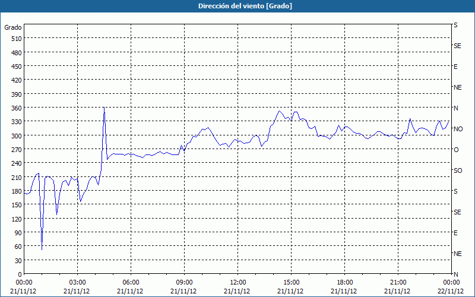Click the '15:00' time label

coord(291,283)
